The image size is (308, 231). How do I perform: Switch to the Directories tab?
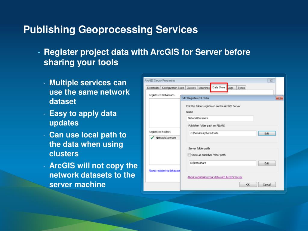(153, 88)
